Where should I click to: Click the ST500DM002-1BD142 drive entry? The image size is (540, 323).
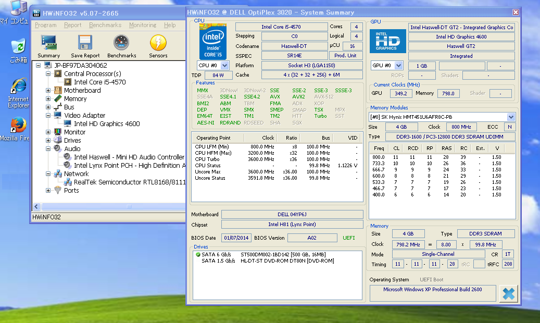283,254
